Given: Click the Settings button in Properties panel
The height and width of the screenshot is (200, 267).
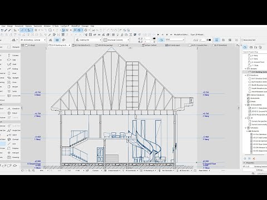Looking at the screenshot, I should (x=260, y=170).
